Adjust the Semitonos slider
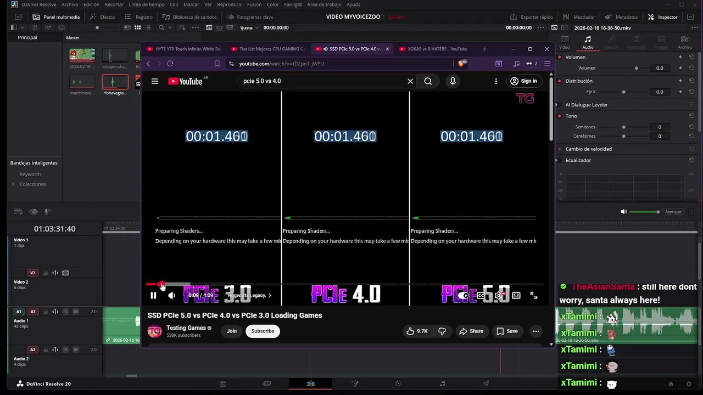This screenshot has width=703, height=395. [623, 127]
